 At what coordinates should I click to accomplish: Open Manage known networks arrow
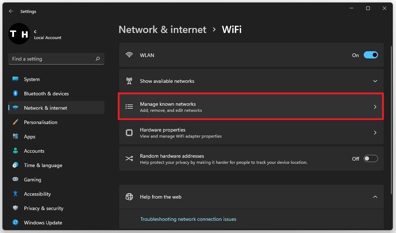pos(375,107)
